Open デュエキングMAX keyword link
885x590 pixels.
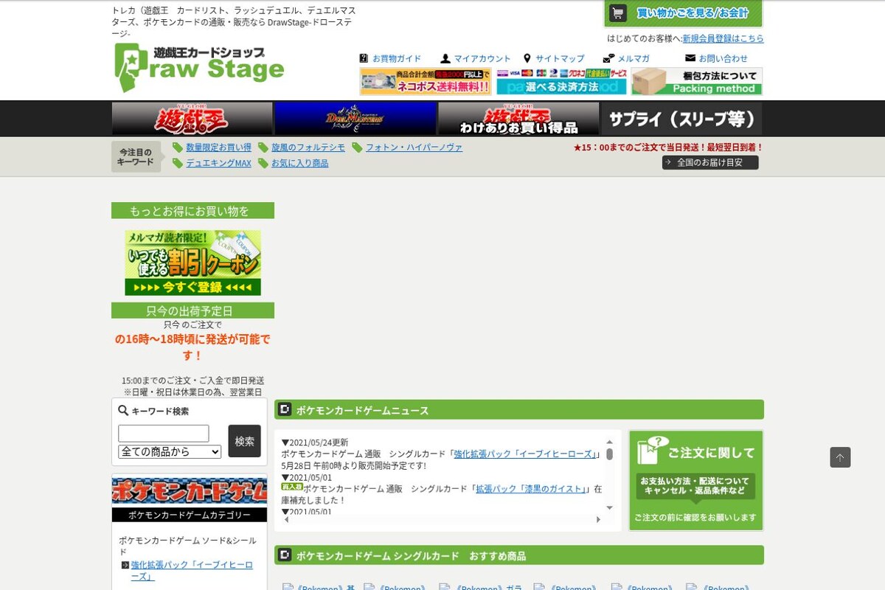point(218,163)
